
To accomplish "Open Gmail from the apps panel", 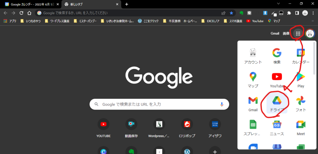I will [253, 104].
